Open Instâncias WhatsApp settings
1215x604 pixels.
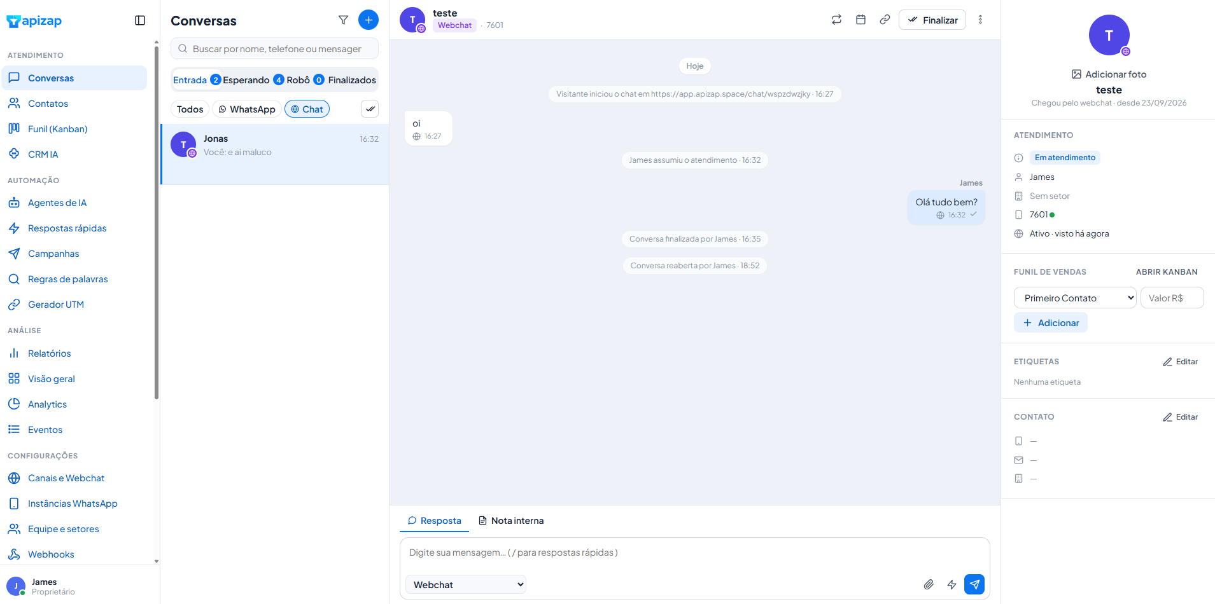pos(74,504)
